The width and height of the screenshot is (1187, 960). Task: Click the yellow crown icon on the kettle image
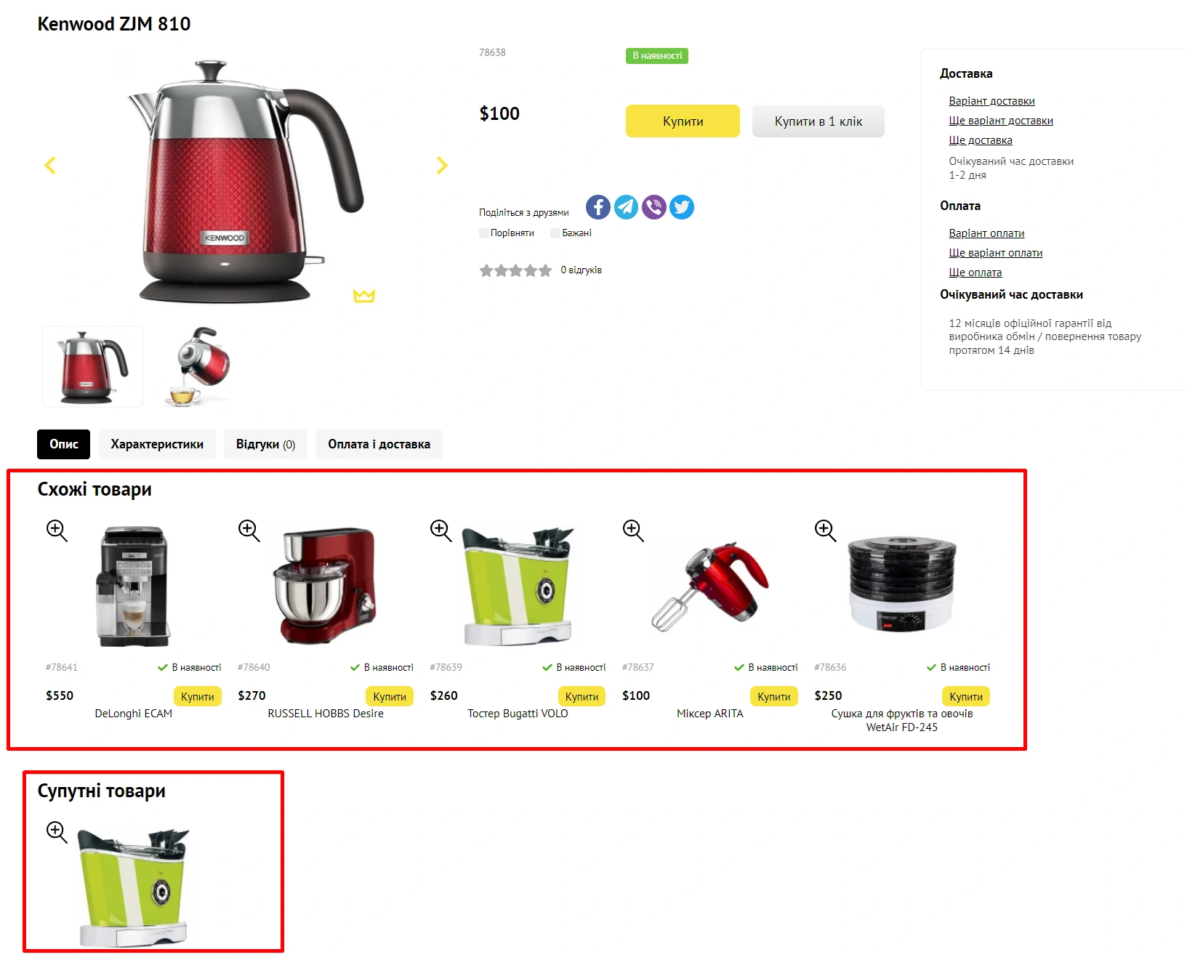[x=364, y=295]
